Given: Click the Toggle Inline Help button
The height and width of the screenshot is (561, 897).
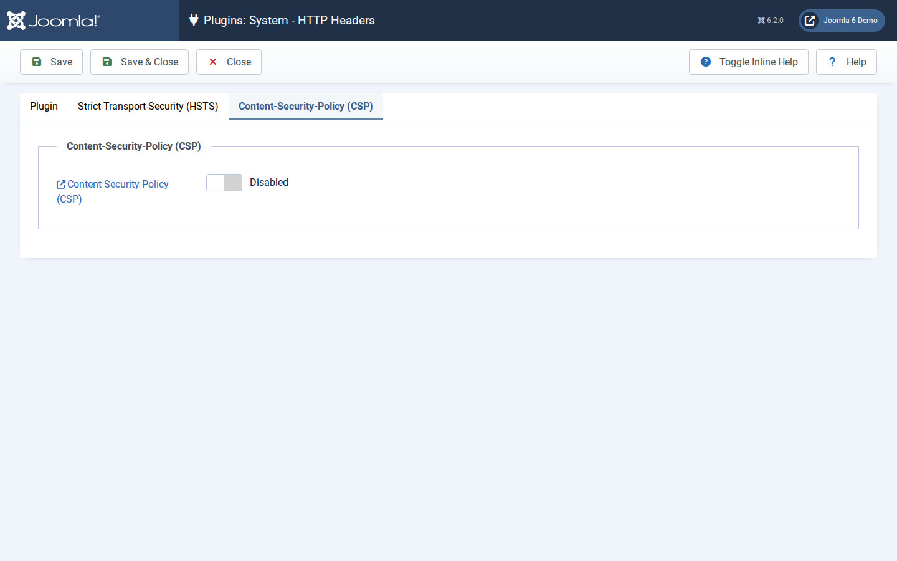Looking at the screenshot, I should [x=749, y=62].
